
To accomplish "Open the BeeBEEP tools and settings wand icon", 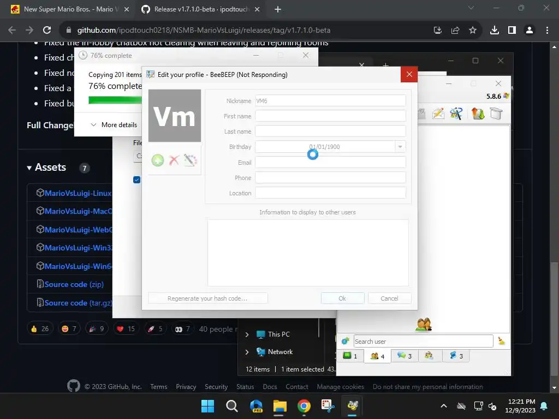I will pos(456,113).
